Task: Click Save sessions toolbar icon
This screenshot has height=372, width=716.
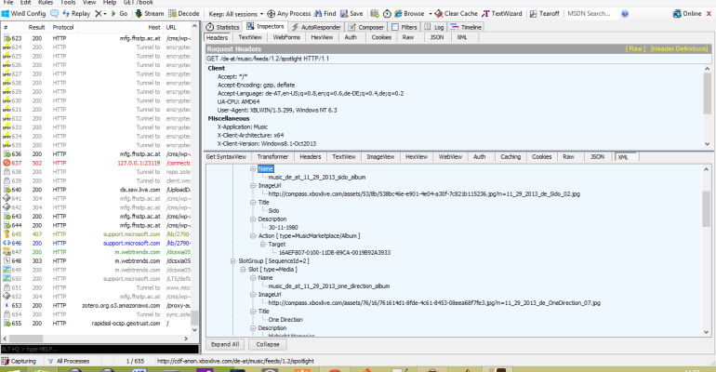Action: pyautogui.click(x=351, y=14)
